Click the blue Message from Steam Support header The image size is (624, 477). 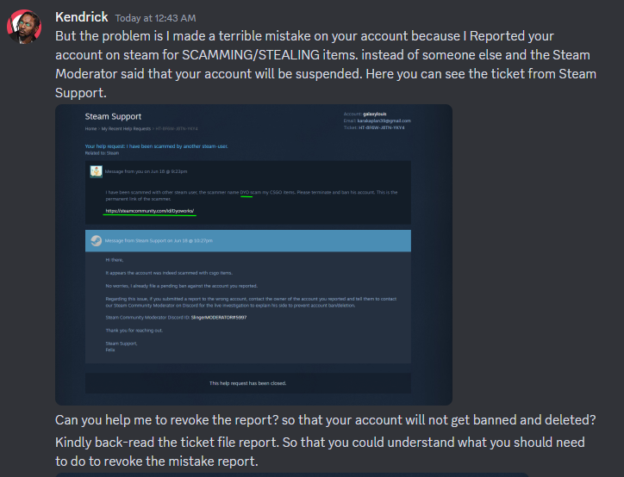coord(248,241)
